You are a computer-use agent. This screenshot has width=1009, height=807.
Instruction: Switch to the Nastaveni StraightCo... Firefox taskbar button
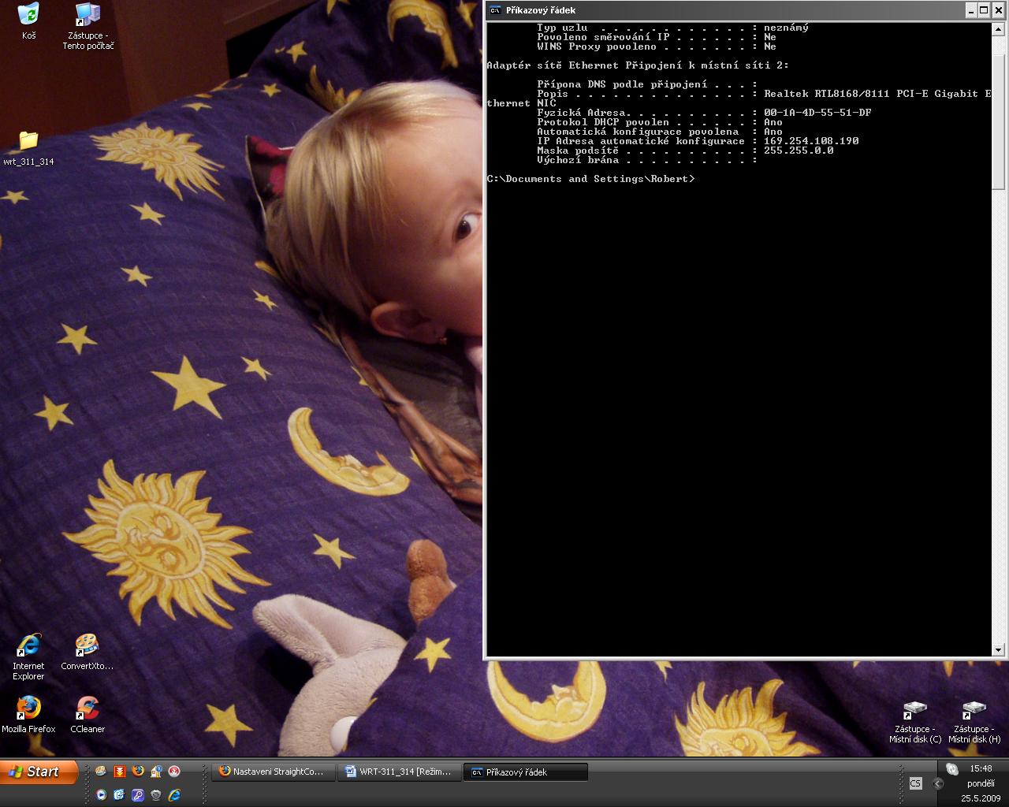[x=274, y=772]
